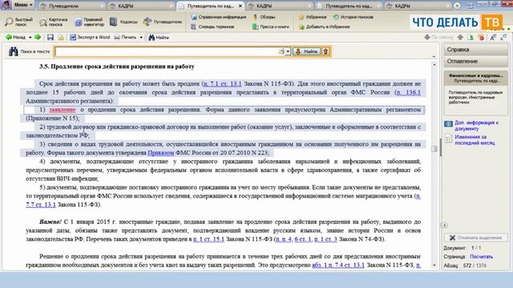Click the Найти binoculars toolbar button
Screen dimensions: 513x288
click(x=159, y=38)
